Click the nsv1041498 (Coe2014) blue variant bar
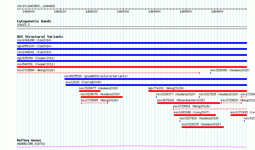Screen dimensions: 255x150 pyautogui.click(x=132, y=43)
